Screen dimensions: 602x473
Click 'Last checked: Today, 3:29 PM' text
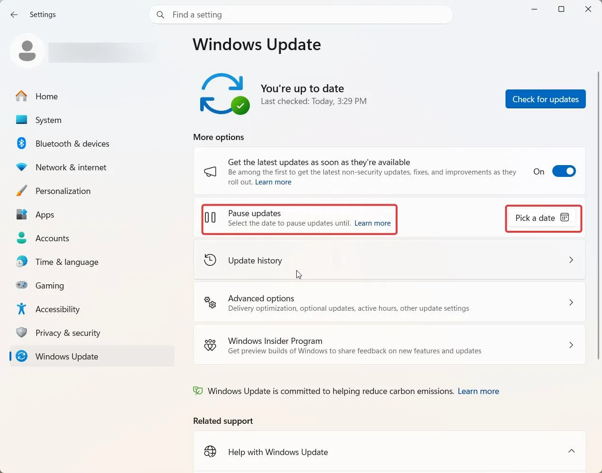(313, 101)
